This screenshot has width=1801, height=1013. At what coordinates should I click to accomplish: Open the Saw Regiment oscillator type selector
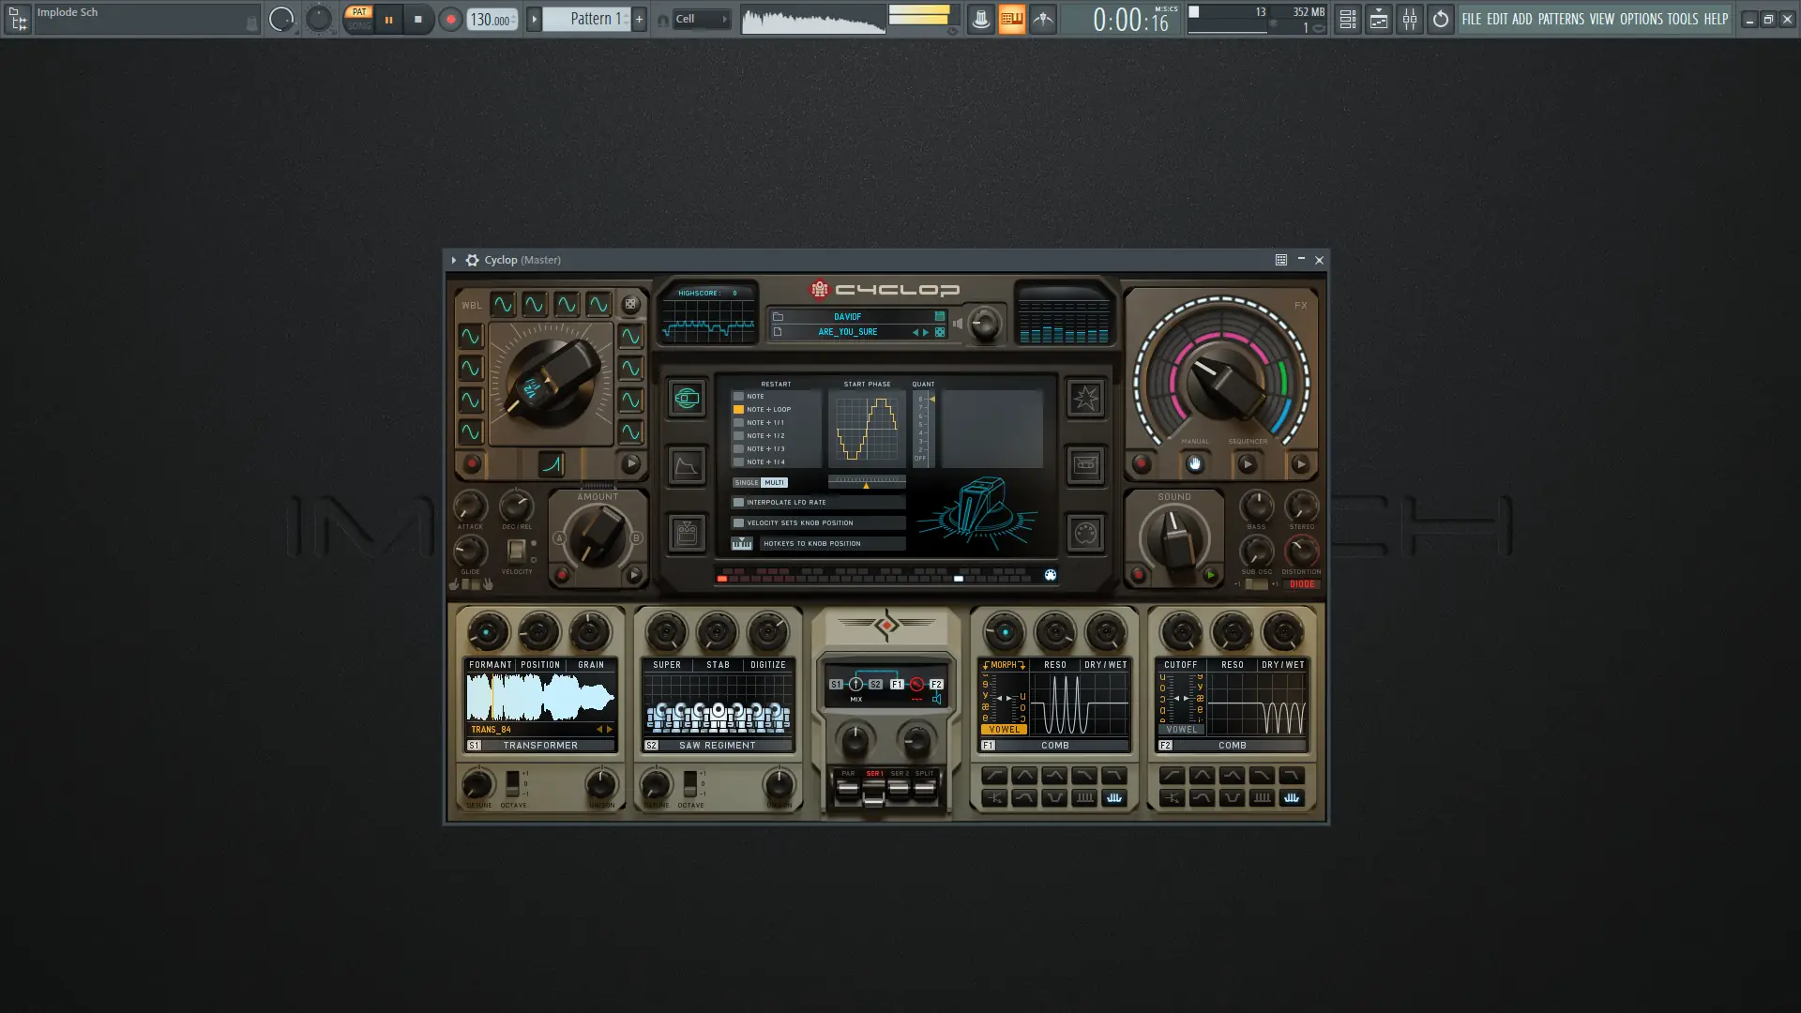click(x=718, y=746)
